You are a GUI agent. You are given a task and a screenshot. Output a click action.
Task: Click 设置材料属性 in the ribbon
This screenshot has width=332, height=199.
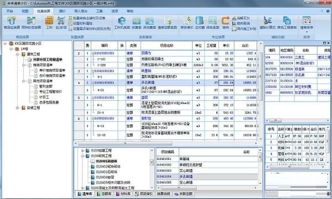point(80,23)
